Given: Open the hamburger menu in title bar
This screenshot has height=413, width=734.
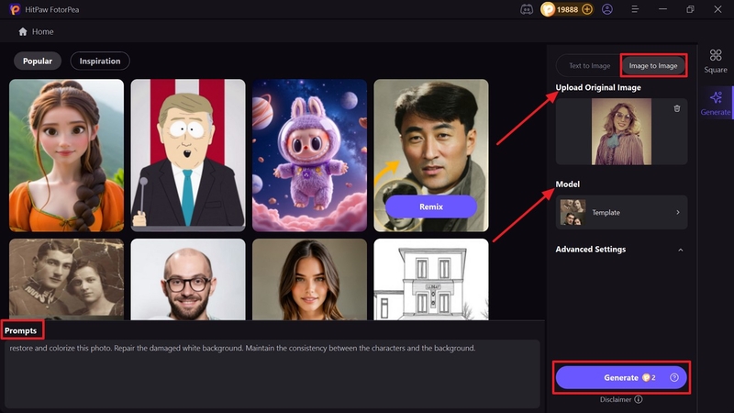Looking at the screenshot, I should coord(635,9).
